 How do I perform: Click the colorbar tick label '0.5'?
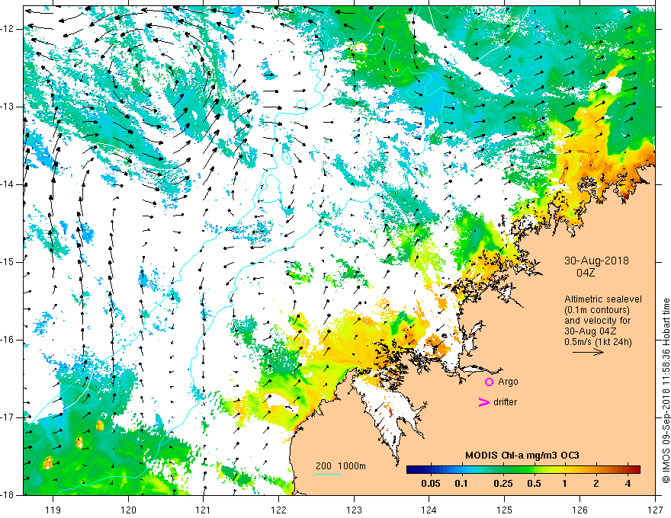click(534, 484)
